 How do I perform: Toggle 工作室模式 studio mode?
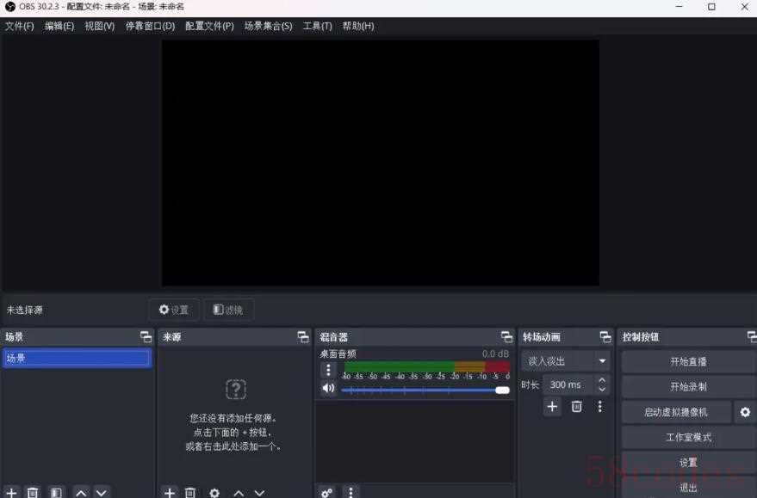click(x=688, y=437)
